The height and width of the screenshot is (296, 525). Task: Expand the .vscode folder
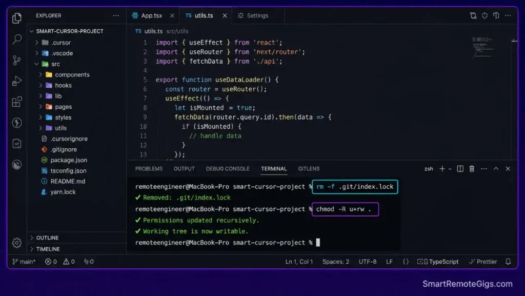[x=37, y=53]
